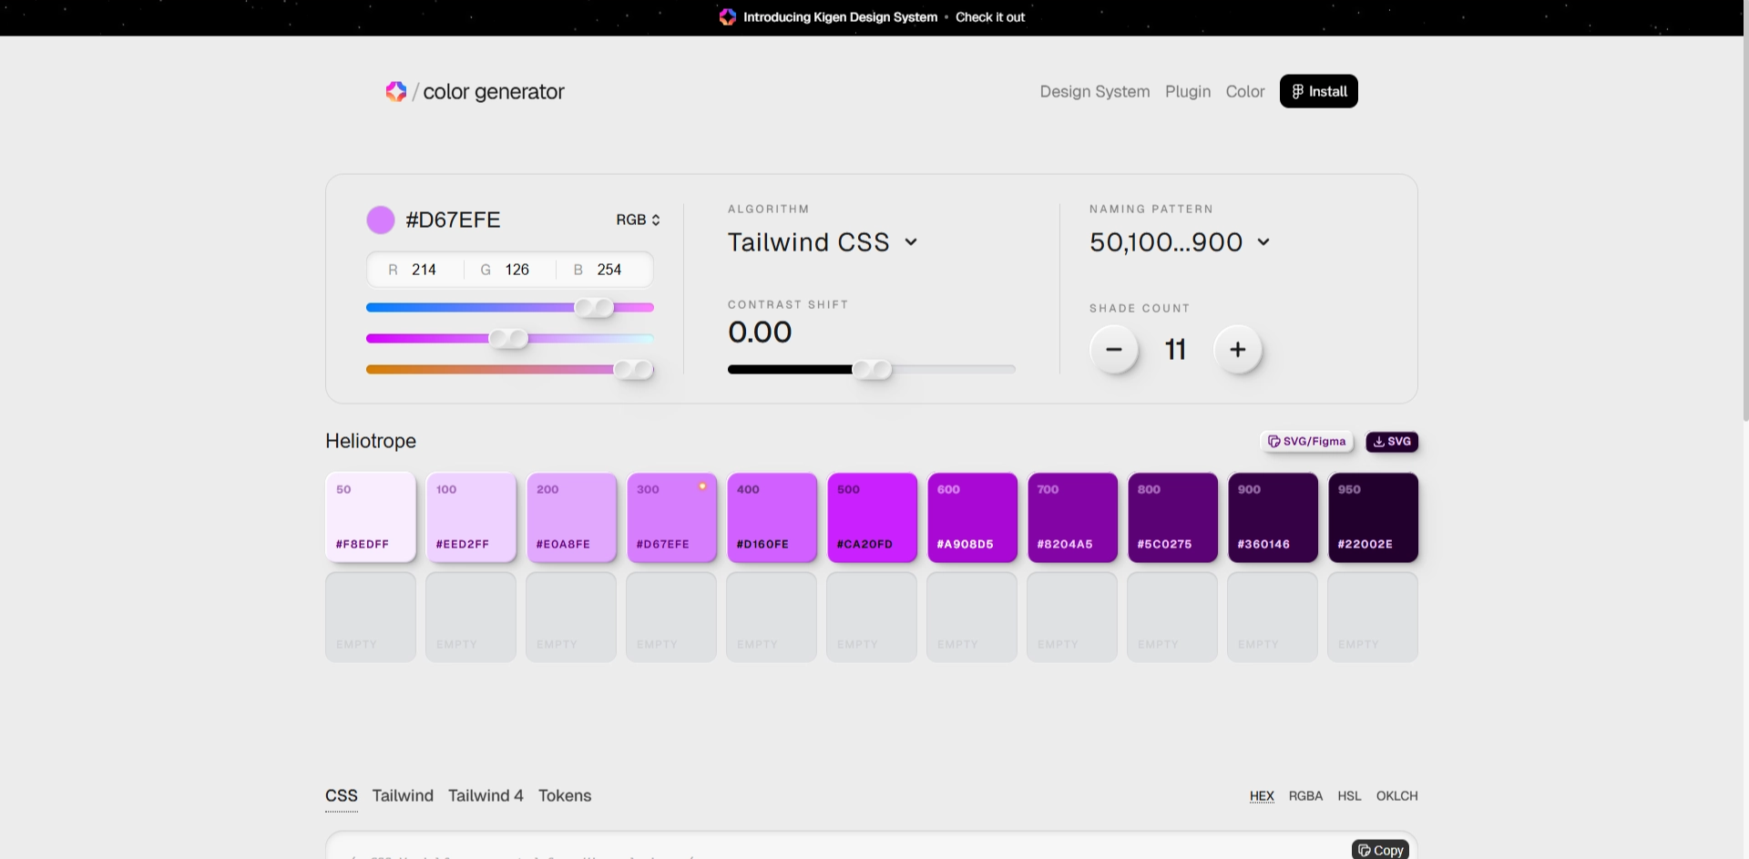
Task: Click the contrast shift slider handle
Action: pyautogui.click(x=872, y=369)
